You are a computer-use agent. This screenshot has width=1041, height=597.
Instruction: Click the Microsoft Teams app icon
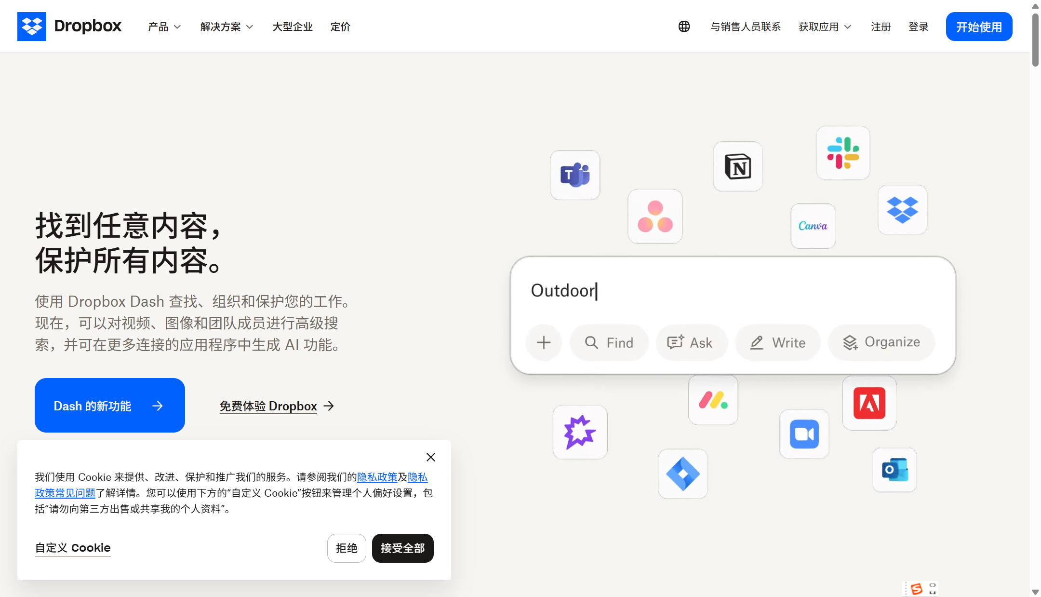coord(575,175)
